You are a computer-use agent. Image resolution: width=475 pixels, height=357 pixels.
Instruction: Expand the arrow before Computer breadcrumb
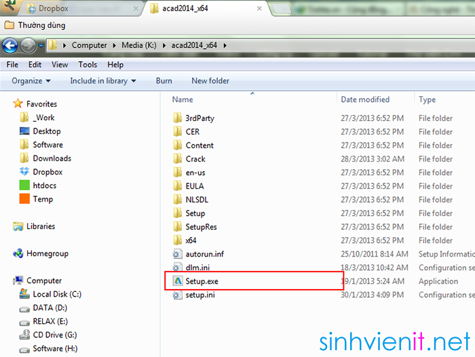[x=64, y=45]
